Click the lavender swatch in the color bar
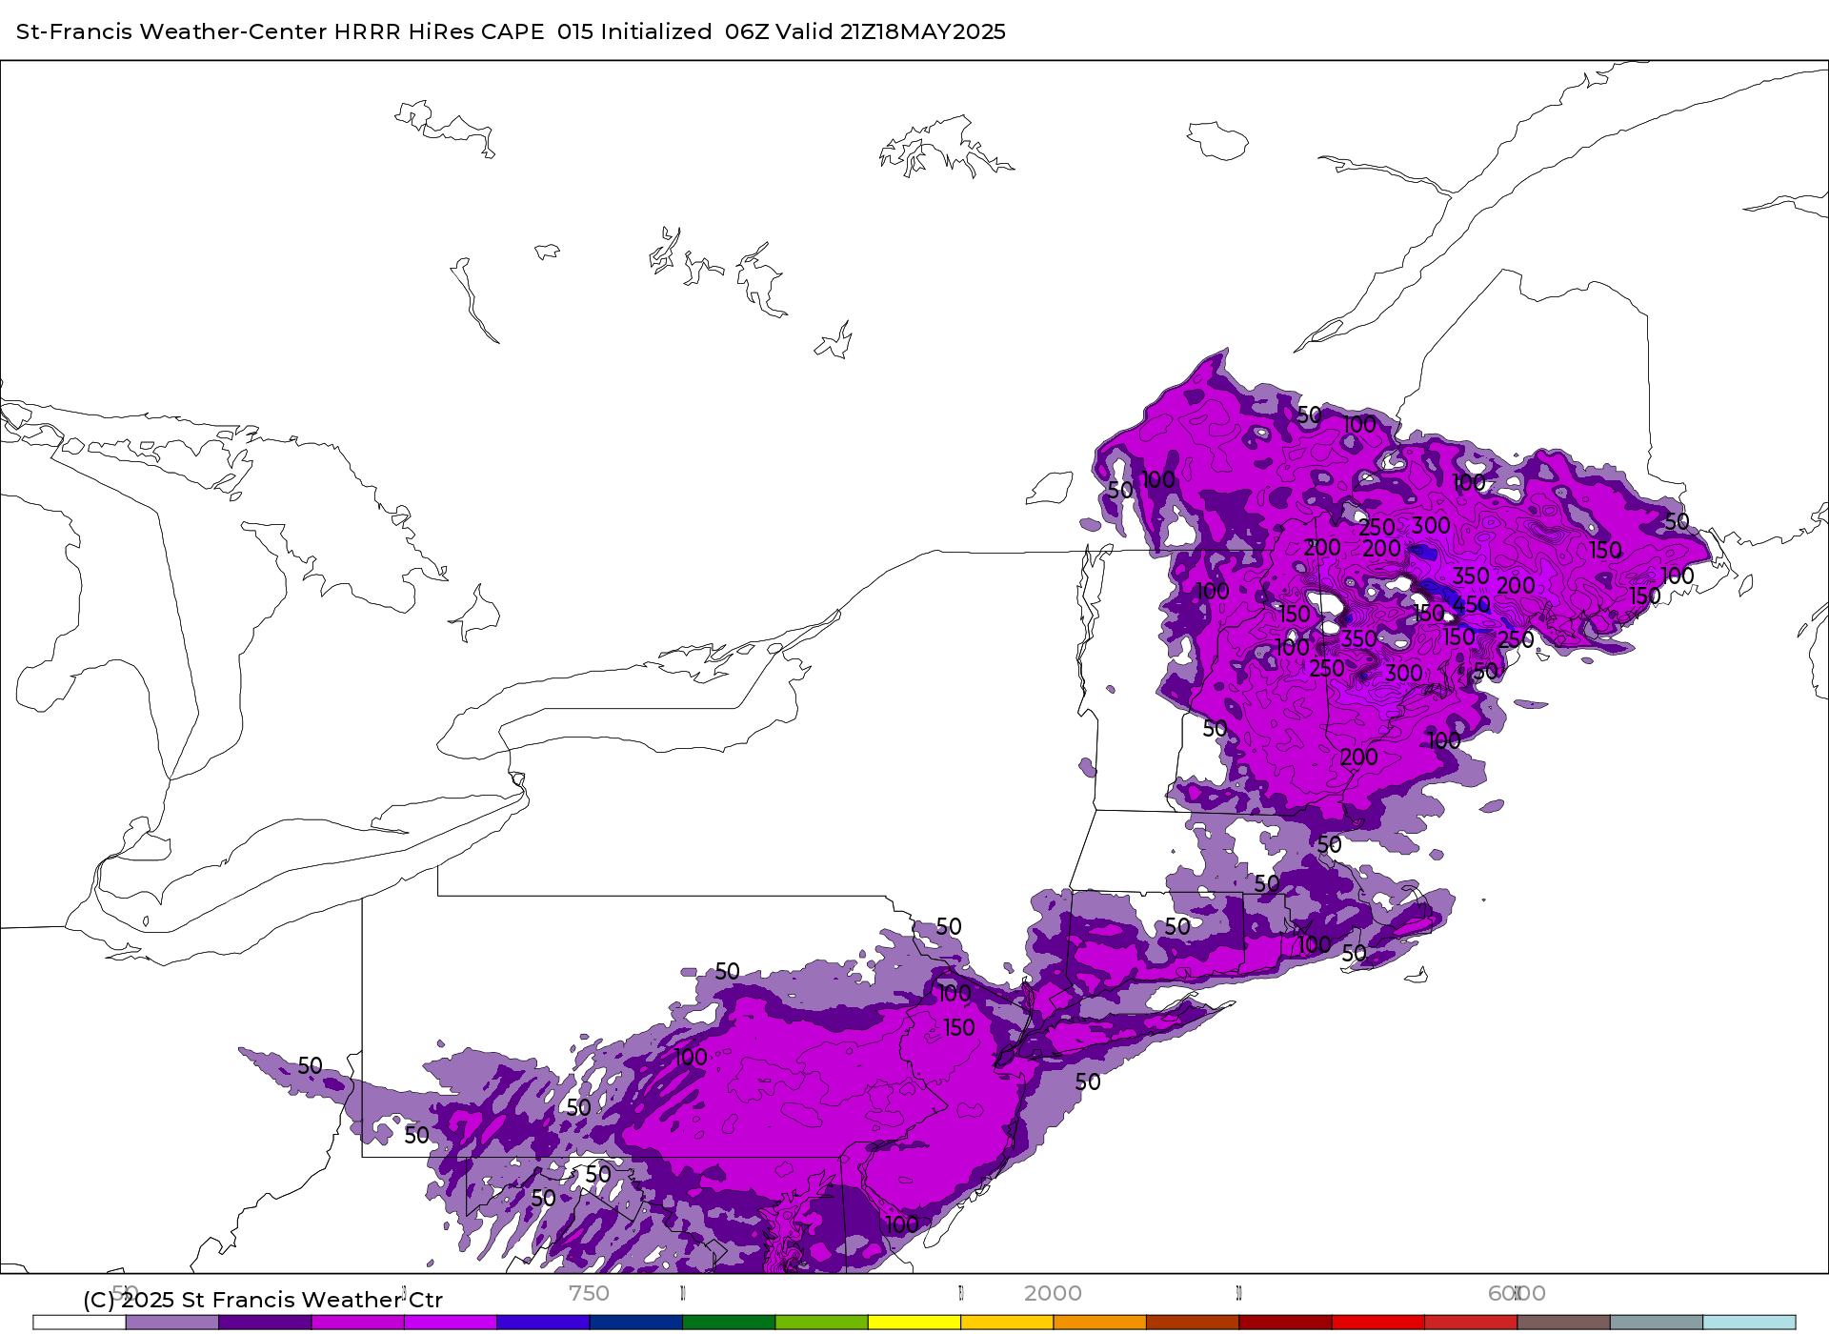 171,1323
